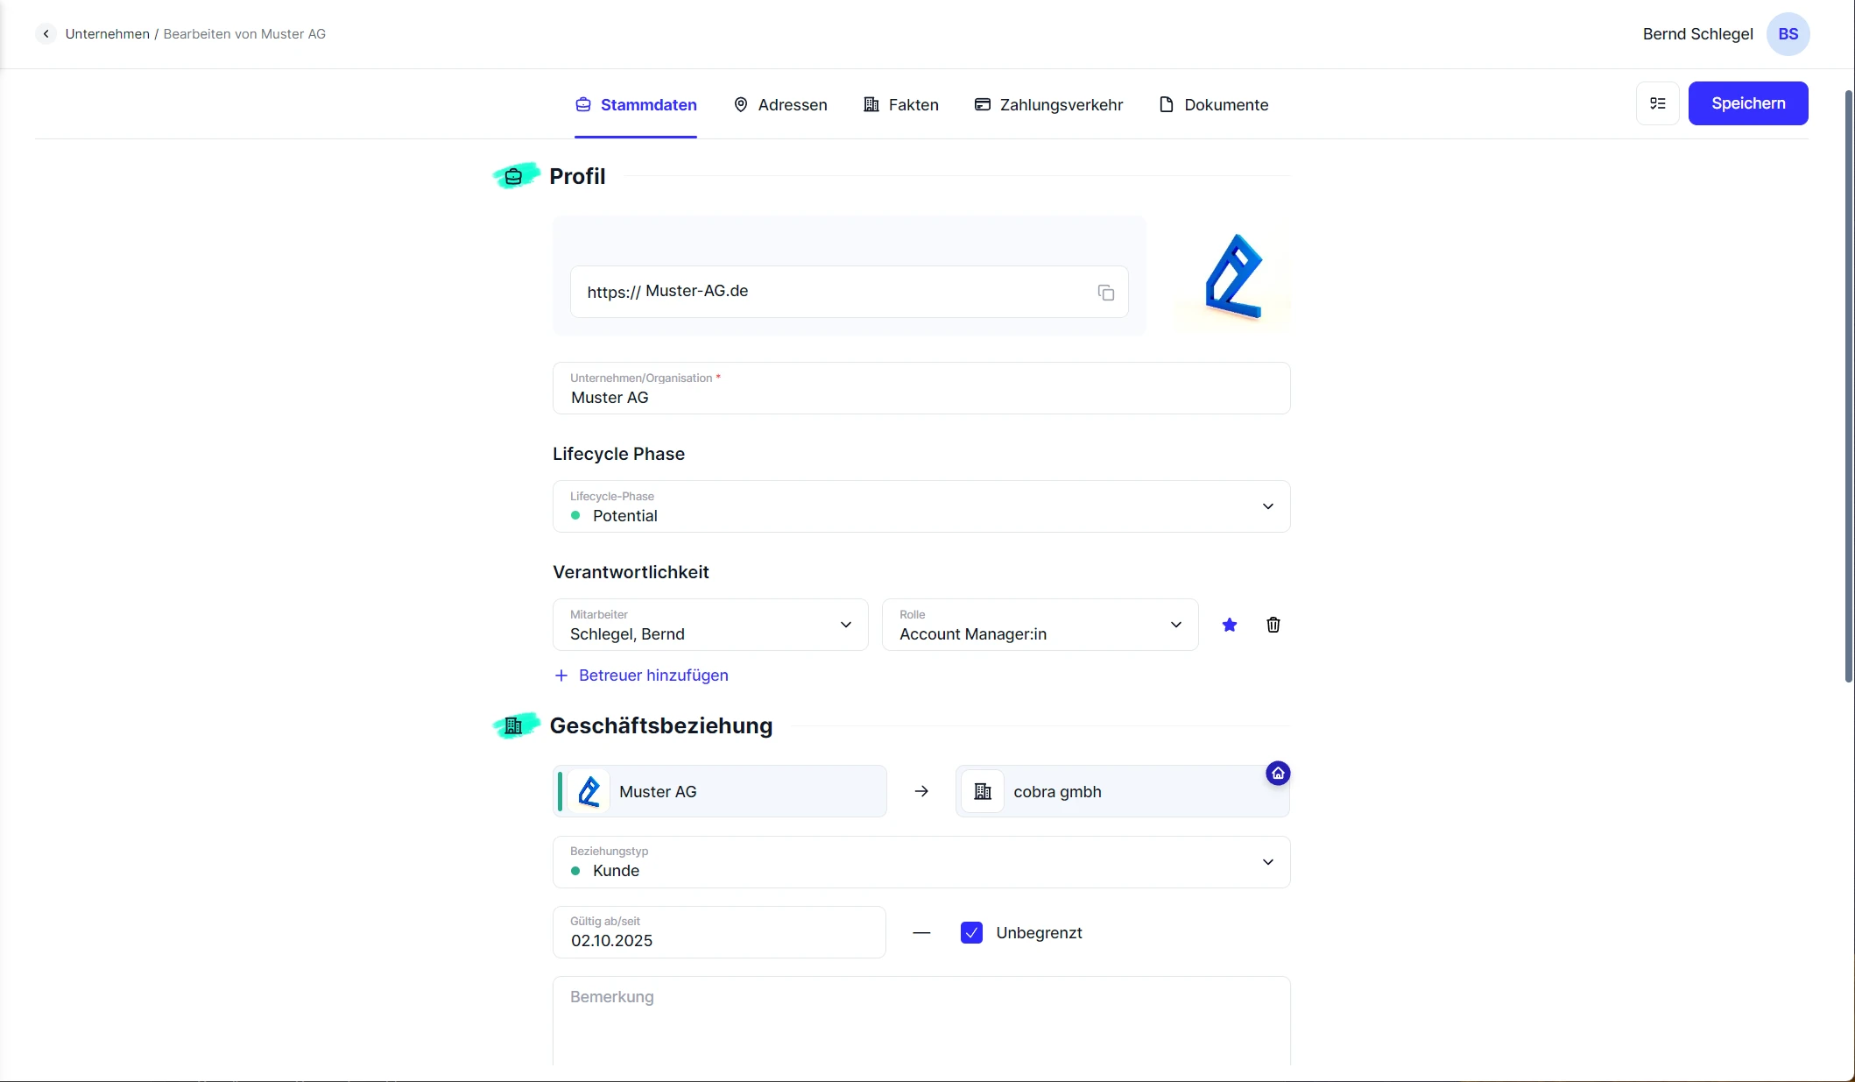Screen dimensions: 1855x1082
Task: Toggle the favorite star for Schlegel, Bernd
Action: (x=1229, y=625)
